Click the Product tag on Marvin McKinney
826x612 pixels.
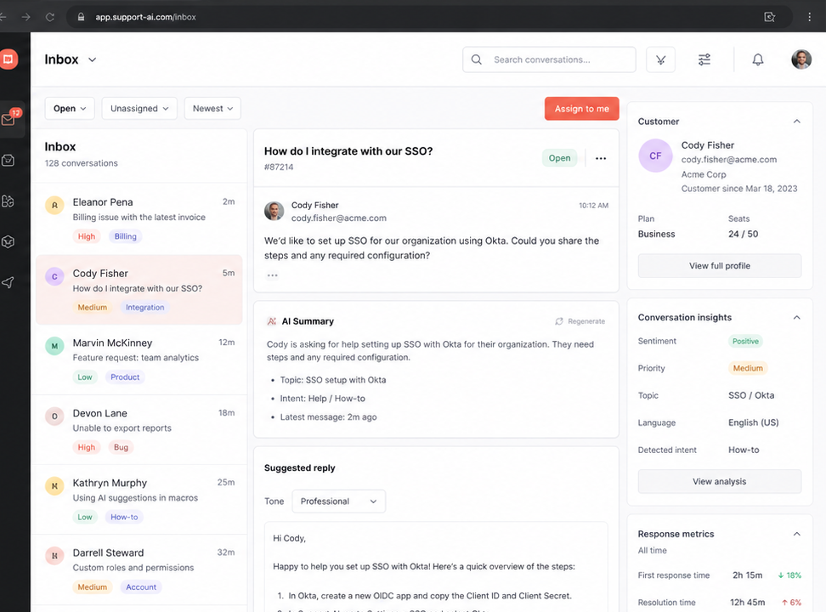[125, 377]
